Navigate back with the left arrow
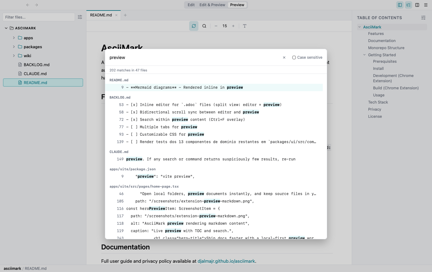 [28, 5]
